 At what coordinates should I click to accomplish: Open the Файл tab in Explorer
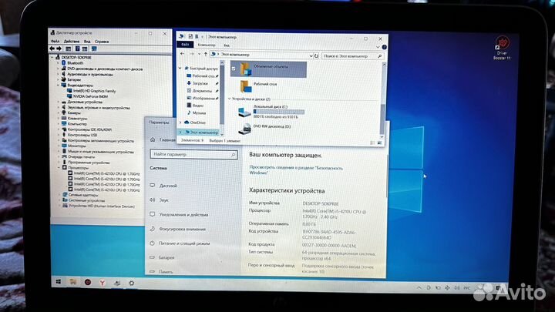click(185, 45)
